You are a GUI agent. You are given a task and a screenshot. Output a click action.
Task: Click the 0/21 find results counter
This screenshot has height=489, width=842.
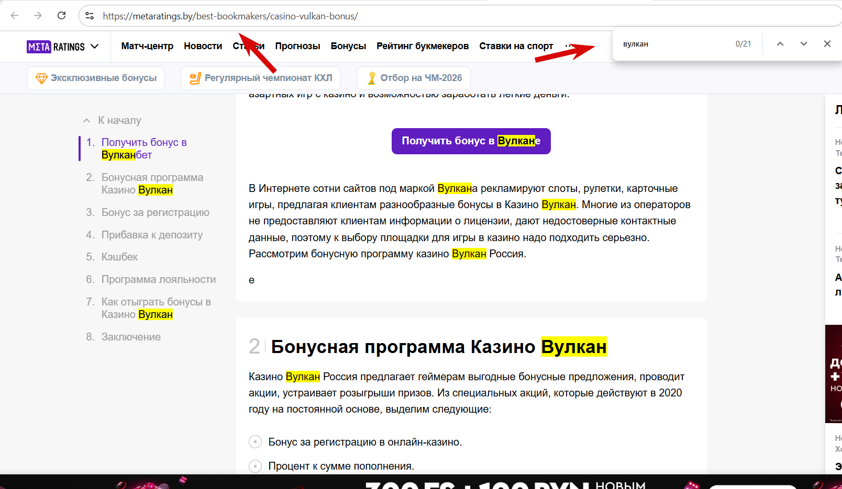(743, 44)
